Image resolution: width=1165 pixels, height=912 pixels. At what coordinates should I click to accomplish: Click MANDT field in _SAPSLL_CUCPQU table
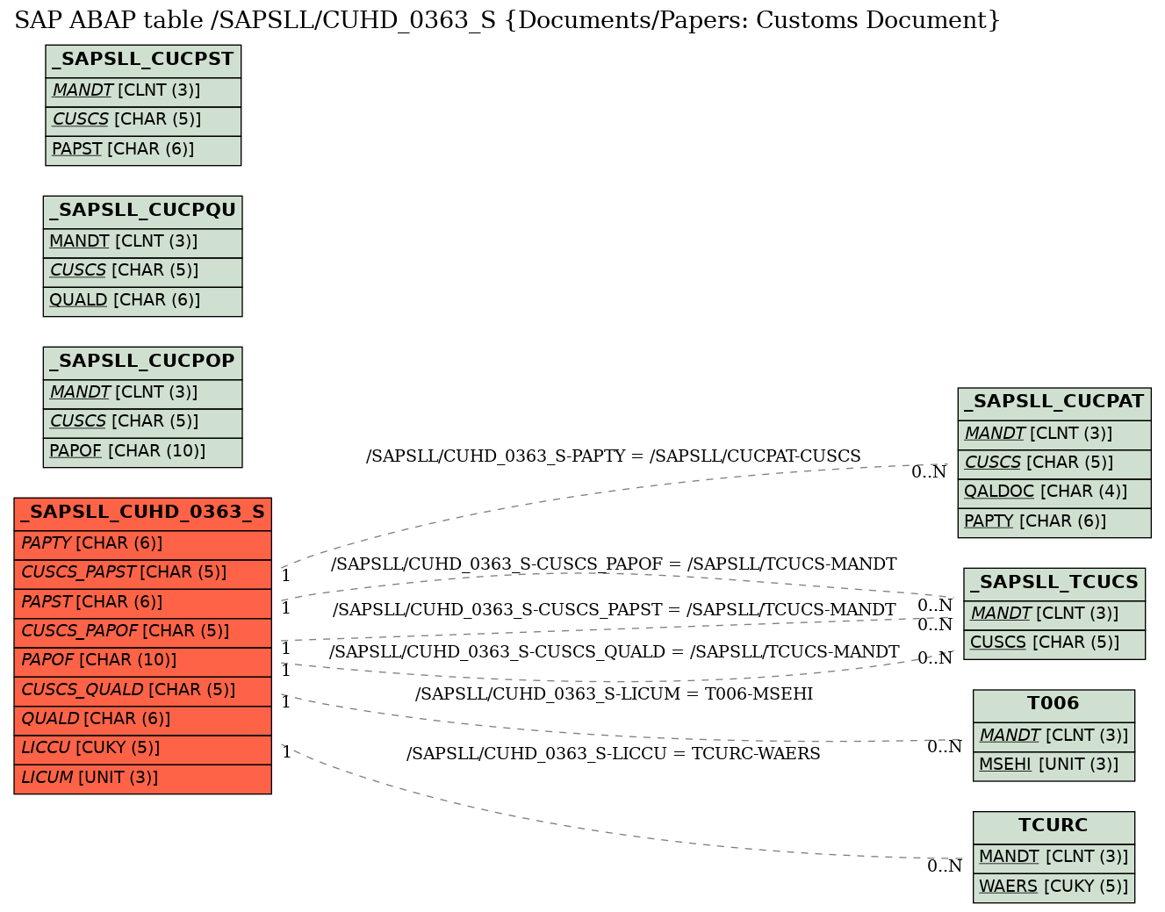click(x=142, y=243)
